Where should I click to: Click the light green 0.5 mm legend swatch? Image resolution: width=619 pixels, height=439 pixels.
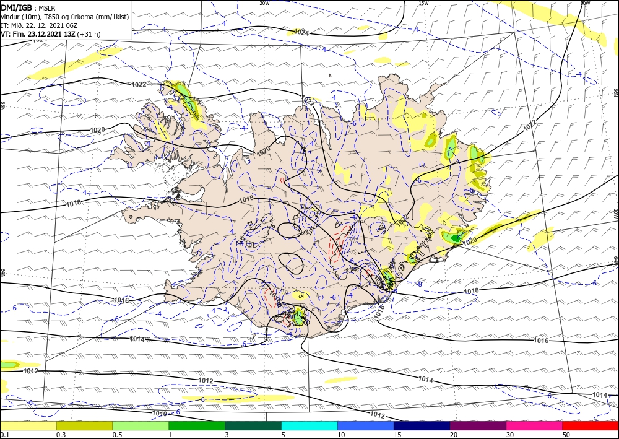[x=141, y=426]
